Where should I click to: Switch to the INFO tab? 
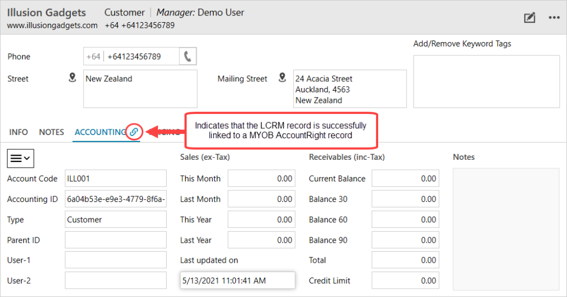(18, 132)
